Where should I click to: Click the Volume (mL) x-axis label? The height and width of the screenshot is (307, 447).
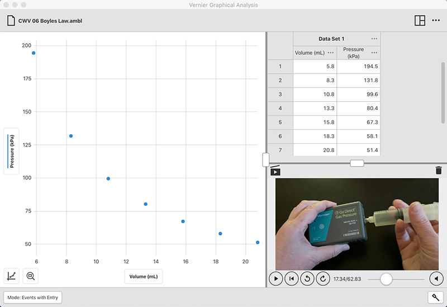pyautogui.click(x=144, y=276)
